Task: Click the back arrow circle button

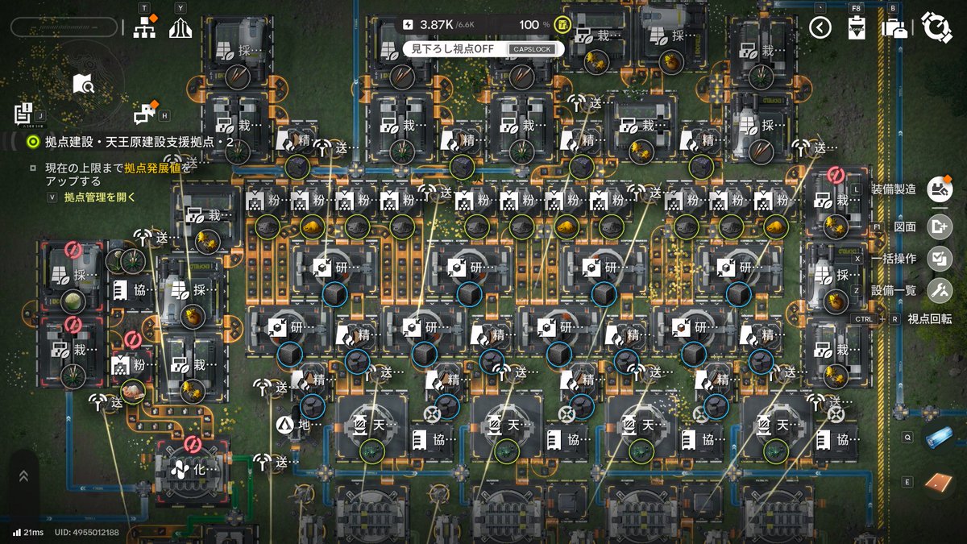Action: (820, 27)
